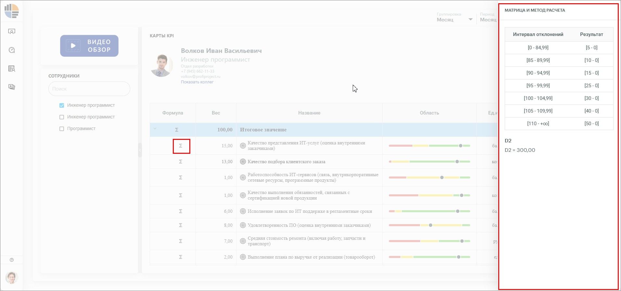Image resolution: width=621 pixels, height=291 pixels.
Task: Click sigma icon for Качество представления ИТ-услуг
Action: pos(181,146)
